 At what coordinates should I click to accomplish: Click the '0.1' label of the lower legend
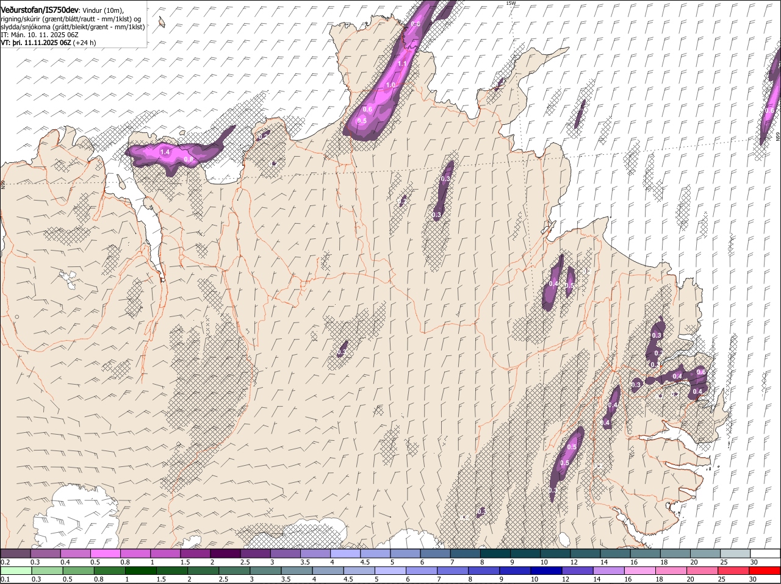pos(5,580)
